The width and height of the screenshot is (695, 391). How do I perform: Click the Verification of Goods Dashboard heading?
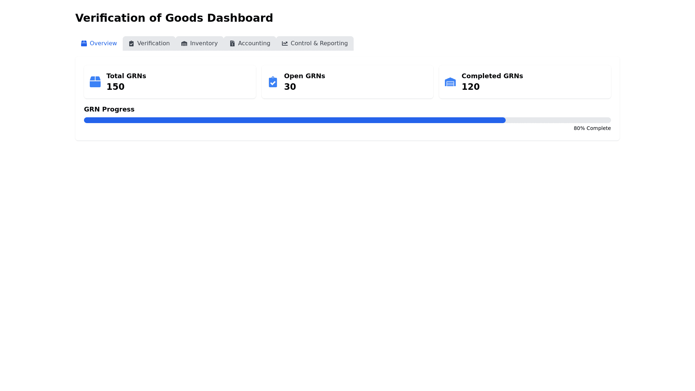[174, 18]
